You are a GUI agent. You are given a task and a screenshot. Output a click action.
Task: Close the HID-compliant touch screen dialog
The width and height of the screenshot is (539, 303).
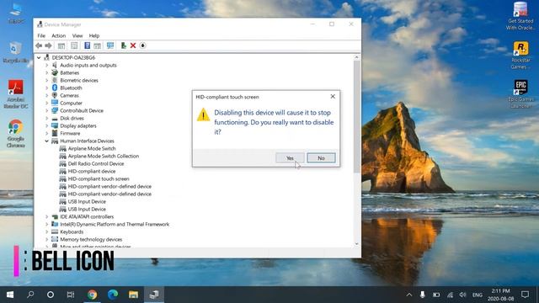[333, 97]
